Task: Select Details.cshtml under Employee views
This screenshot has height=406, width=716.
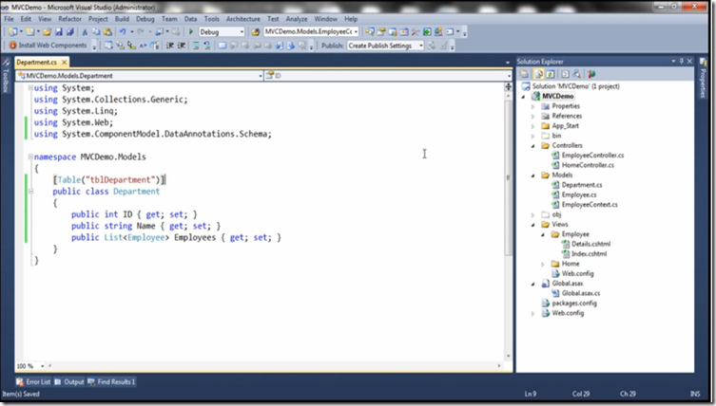Action: [590, 244]
